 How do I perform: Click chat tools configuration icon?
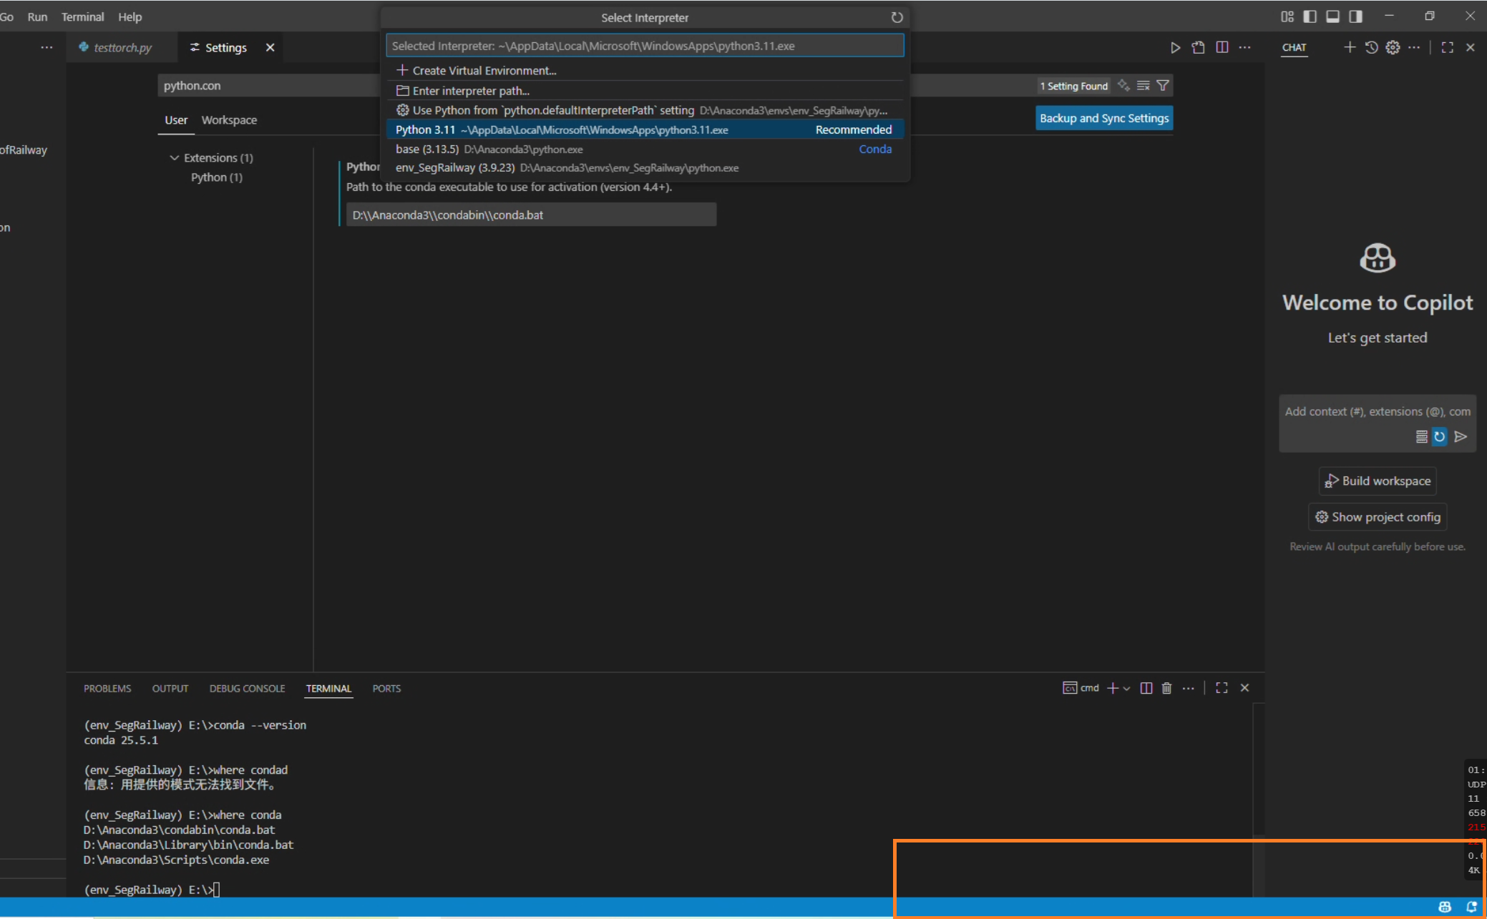[1421, 436]
